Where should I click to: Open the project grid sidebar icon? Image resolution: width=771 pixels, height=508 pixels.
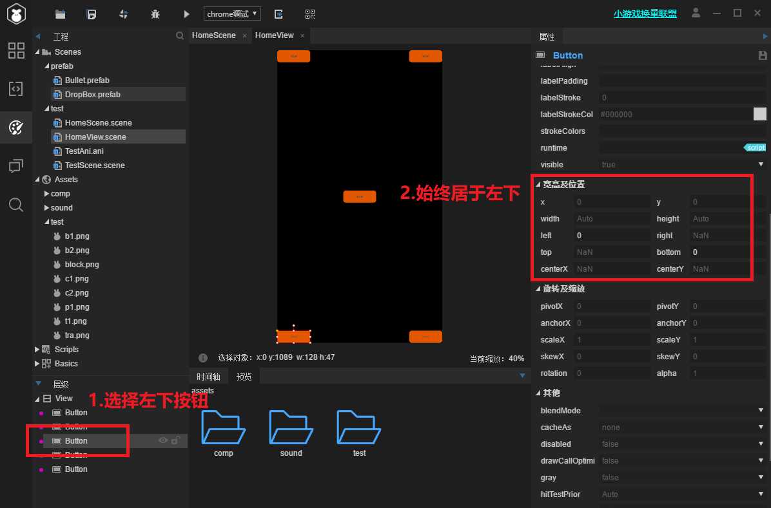click(x=16, y=50)
